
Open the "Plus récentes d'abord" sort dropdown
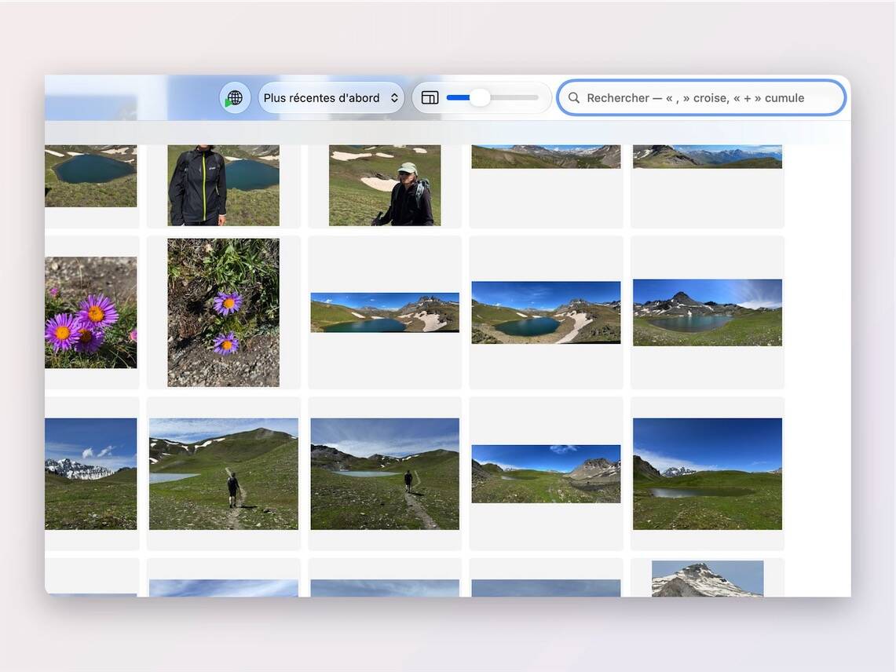(331, 98)
